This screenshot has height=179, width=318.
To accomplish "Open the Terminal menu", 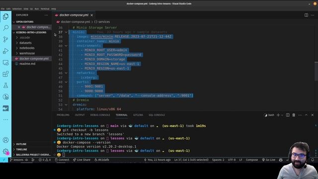I will [45, 9].
